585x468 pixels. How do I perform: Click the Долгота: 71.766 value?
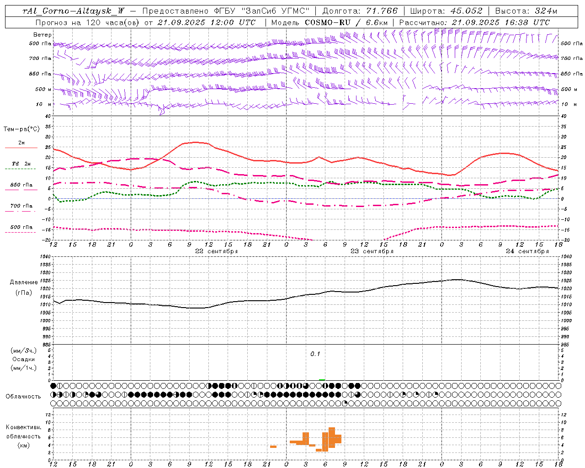coord(360,11)
